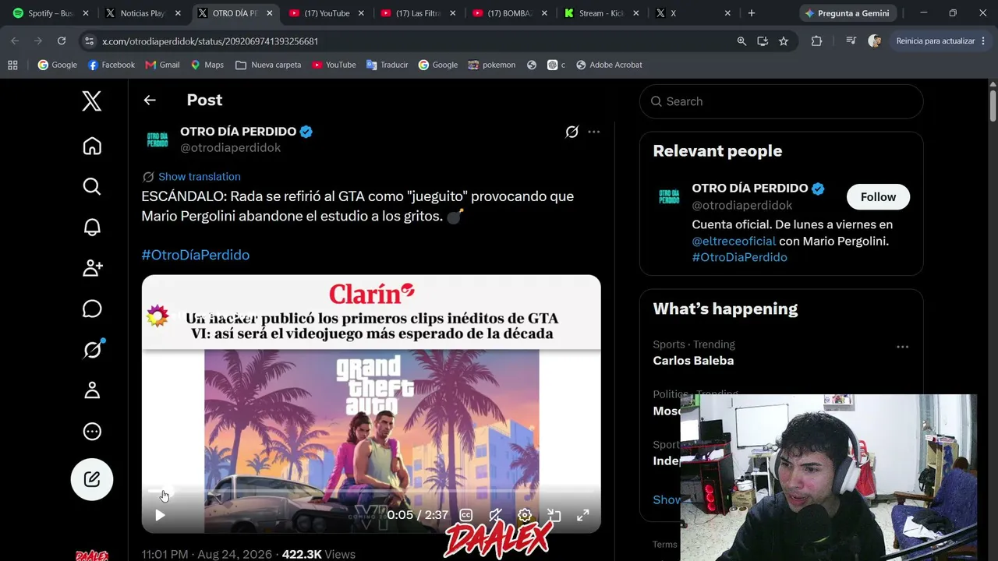Toggle fullscreen on the video player
Screen dimensions: 998x561
(x=582, y=515)
